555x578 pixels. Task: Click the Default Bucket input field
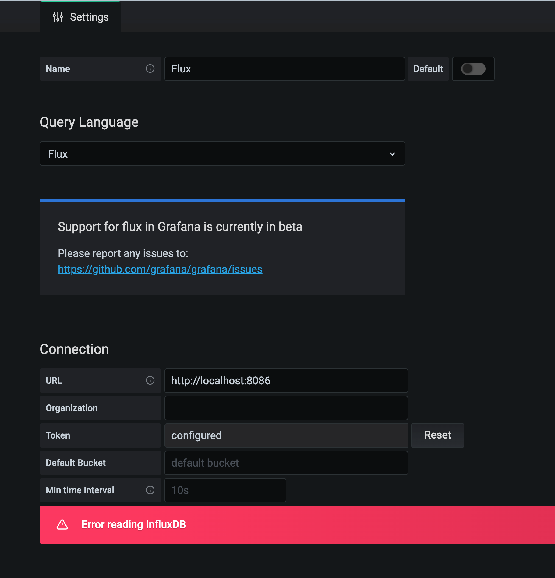pyautogui.click(x=286, y=463)
